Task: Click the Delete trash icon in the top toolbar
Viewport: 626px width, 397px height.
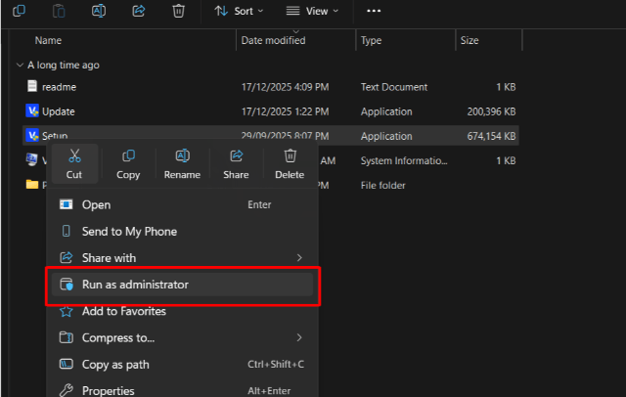Action: [178, 11]
